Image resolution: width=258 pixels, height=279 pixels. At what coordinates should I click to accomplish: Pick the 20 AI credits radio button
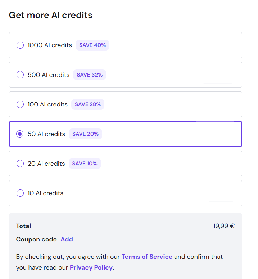pos(20,164)
